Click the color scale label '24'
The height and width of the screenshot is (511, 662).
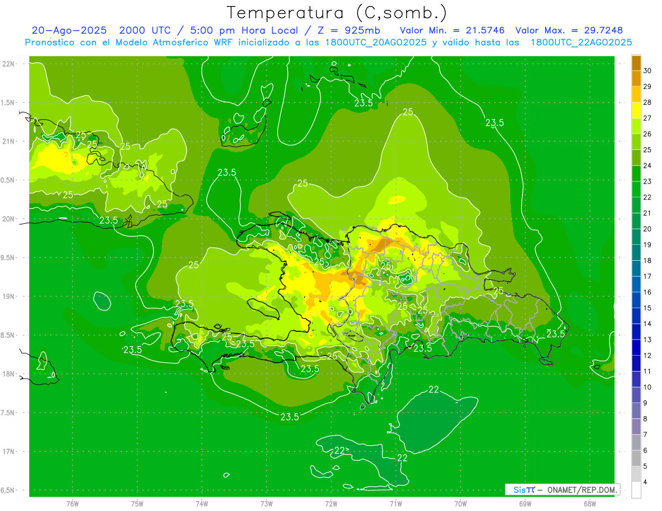pos(648,165)
